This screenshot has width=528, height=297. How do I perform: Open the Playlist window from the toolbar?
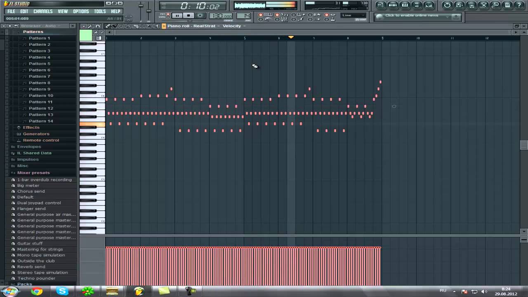pos(382,5)
